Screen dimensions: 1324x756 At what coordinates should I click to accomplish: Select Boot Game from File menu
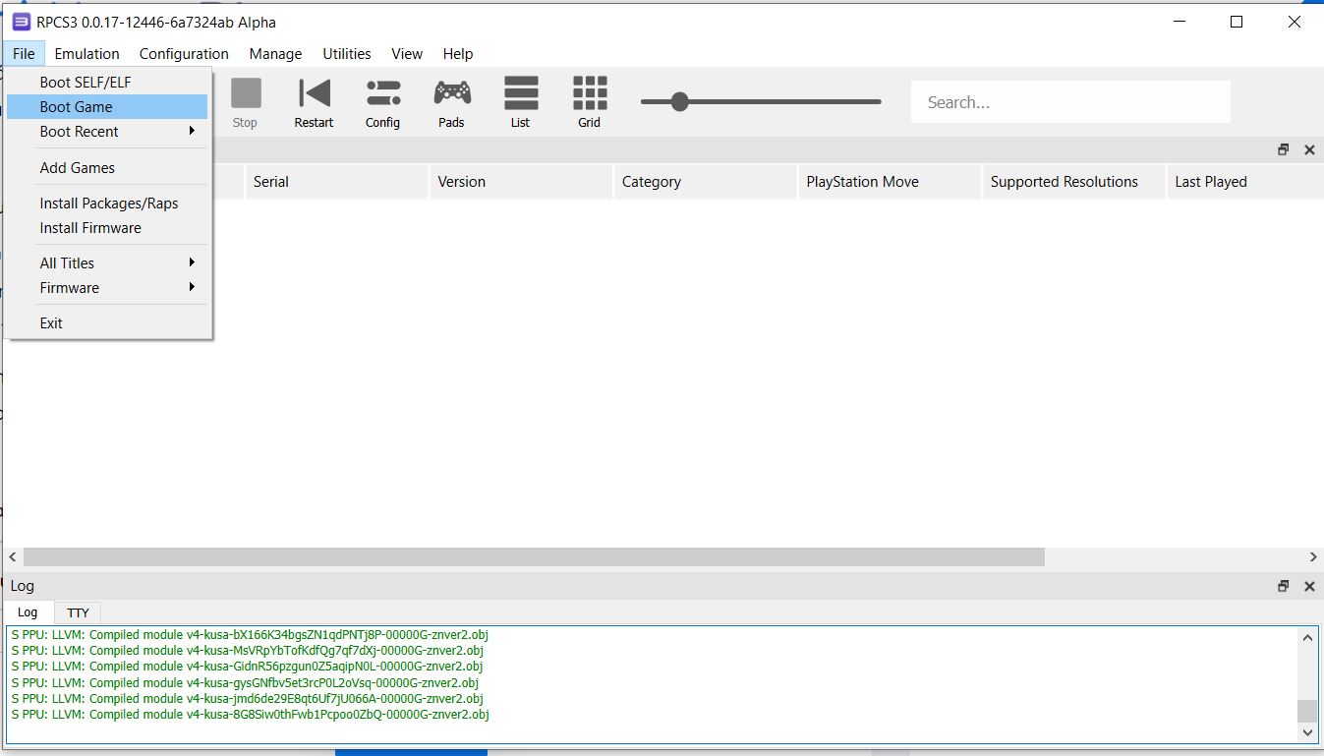point(77,107)
